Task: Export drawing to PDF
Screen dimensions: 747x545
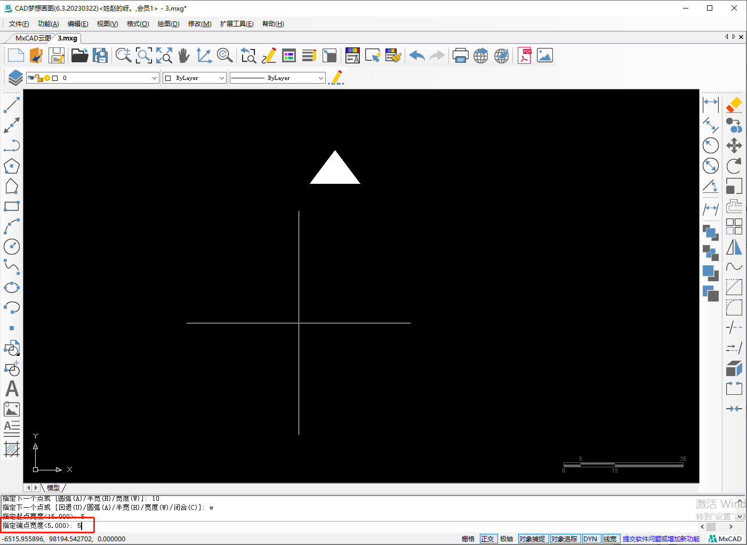Action: pos(525,55)
